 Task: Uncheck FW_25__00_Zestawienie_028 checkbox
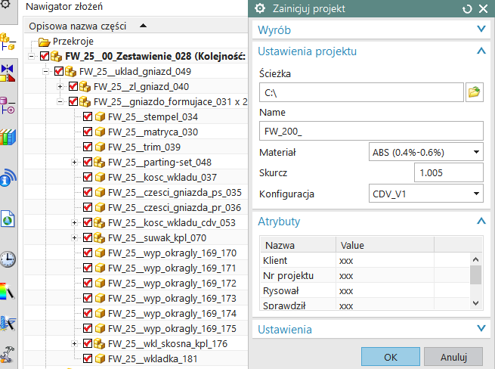click(x=45, y=56)
